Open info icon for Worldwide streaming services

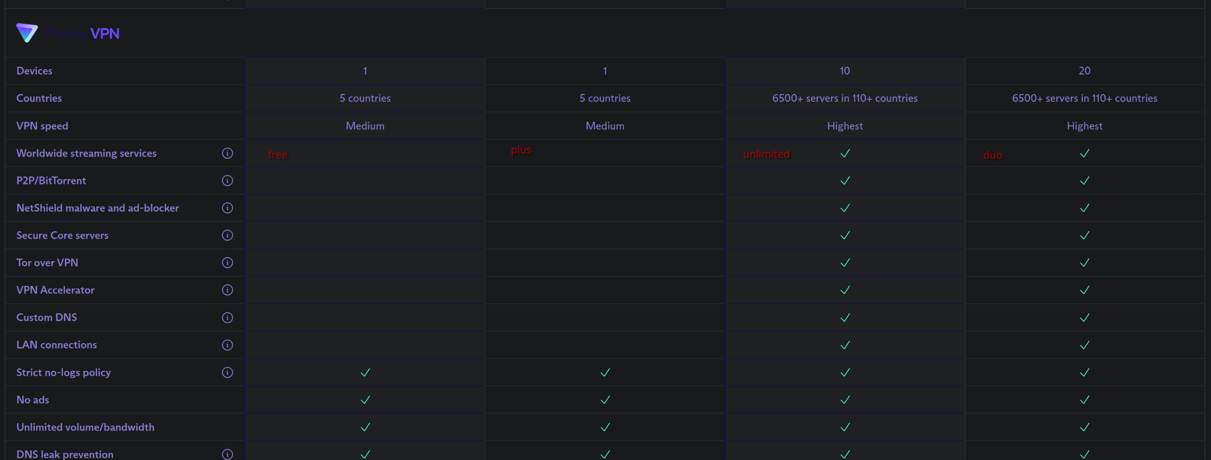[227, 153]
